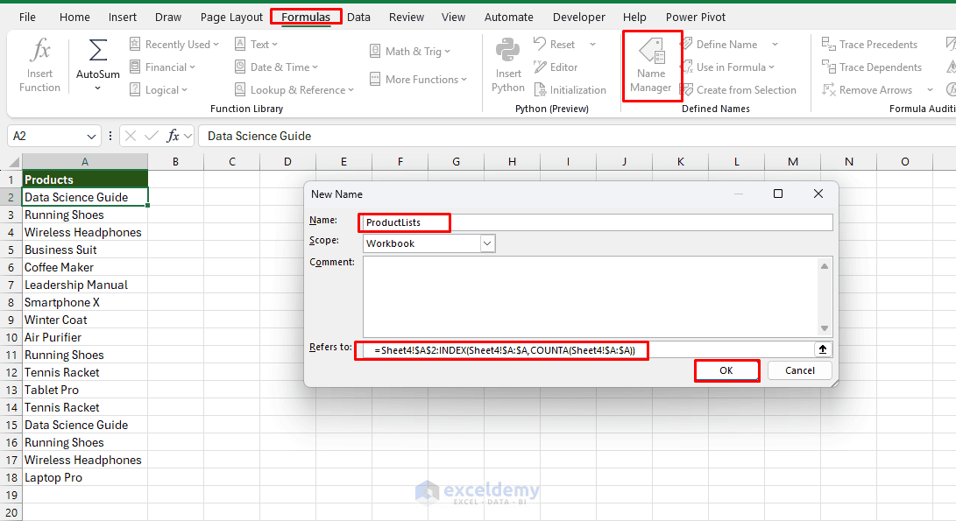
Task: Click the comment box scroll down arrow
Action: tap(825, 328)
